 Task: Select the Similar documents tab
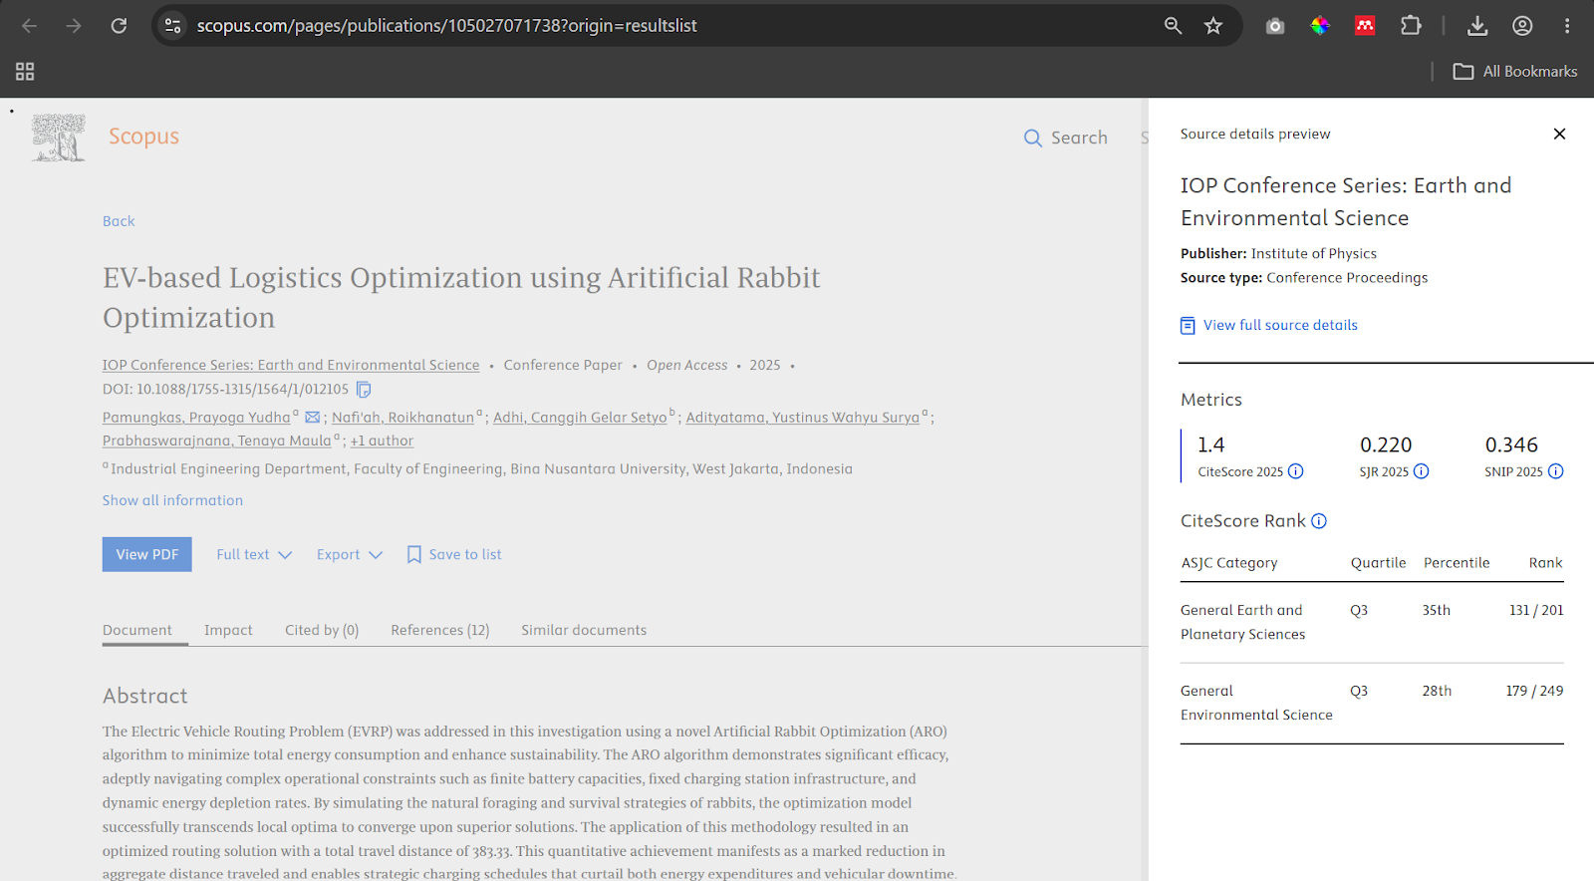point(584,630)
